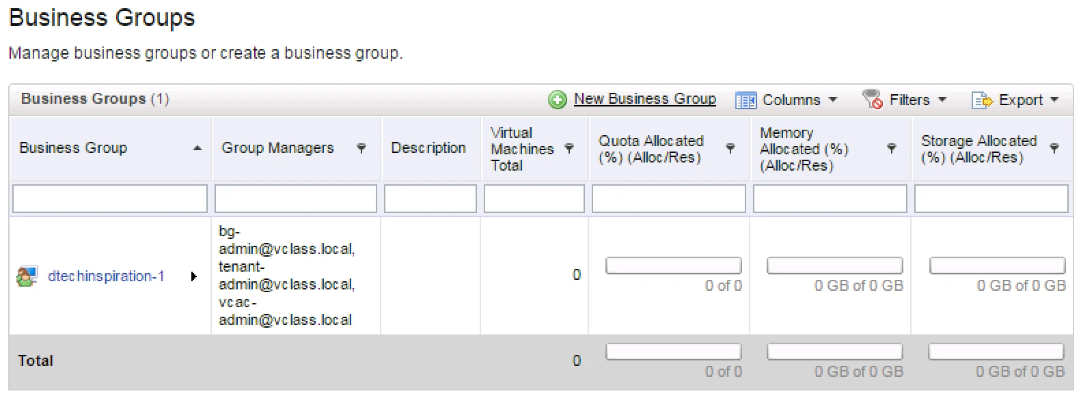The height and width of the screenshot is (400, 1081).
Task: Click the Filters funnel icon
Action: click(872, 99)
